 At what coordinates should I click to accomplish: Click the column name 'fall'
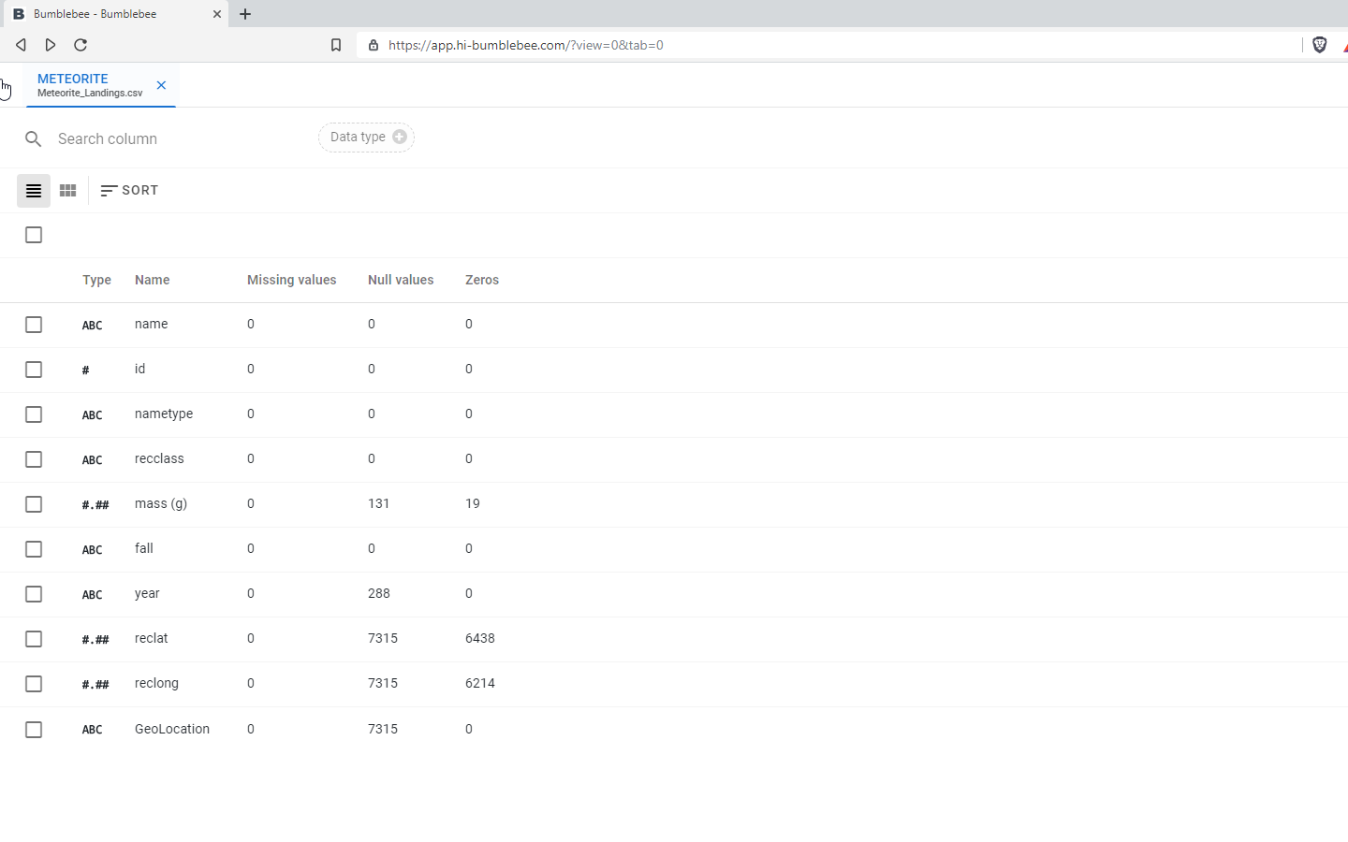144,548
